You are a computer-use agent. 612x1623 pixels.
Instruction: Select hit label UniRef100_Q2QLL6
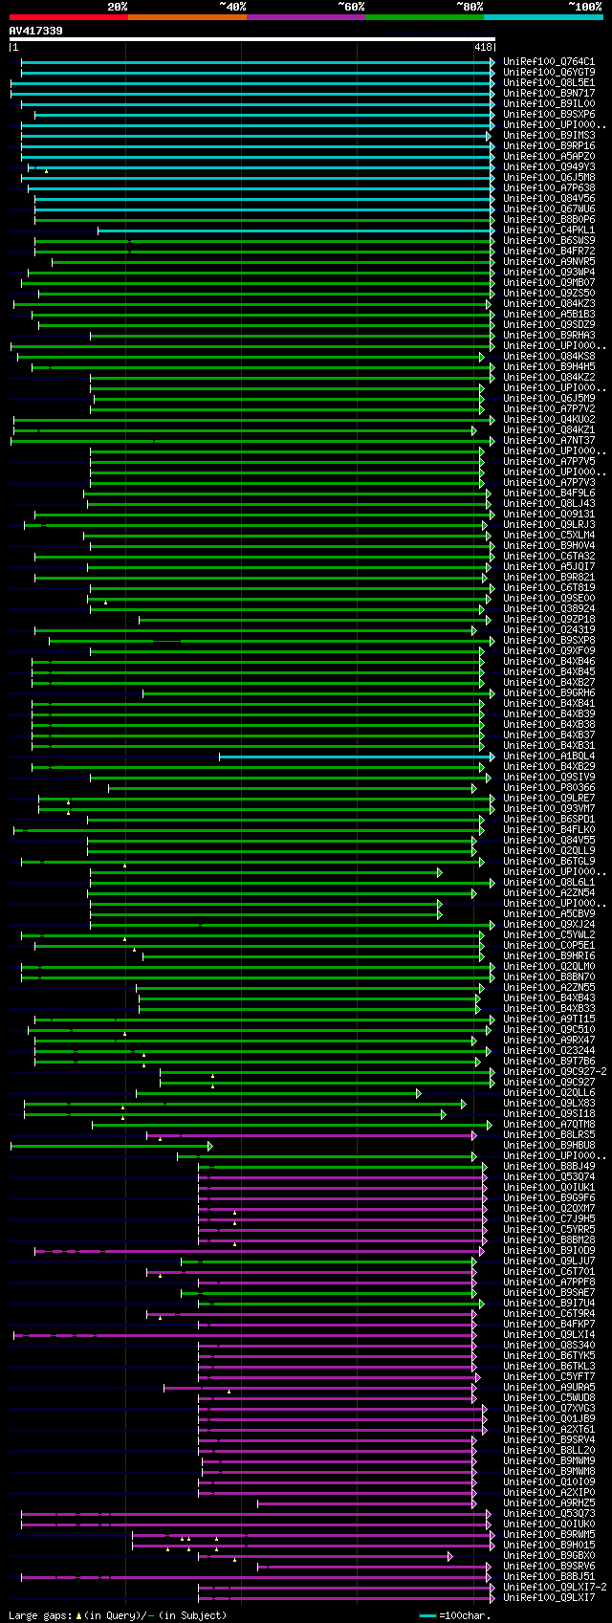tap(549, 1092)
